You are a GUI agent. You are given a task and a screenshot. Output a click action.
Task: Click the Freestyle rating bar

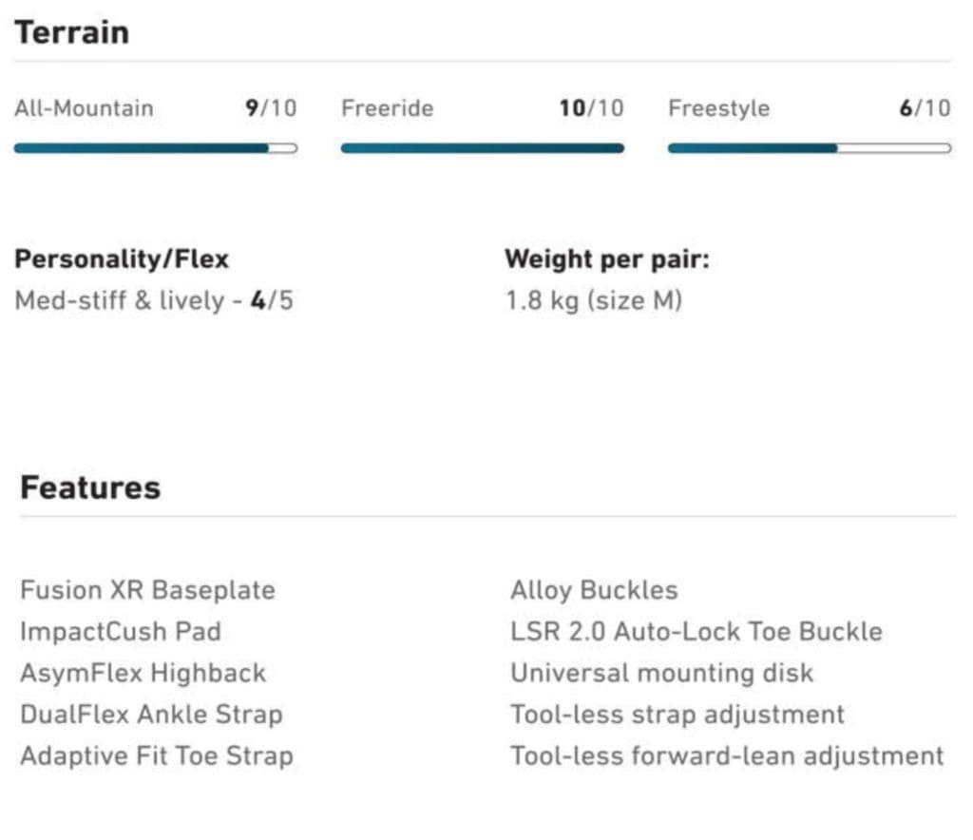click(x=809, y=148)
